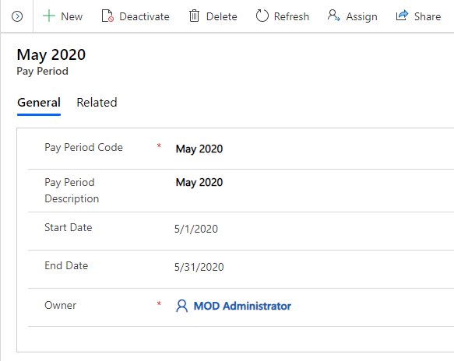Image resolution: width=454 pixels, height=361 pixels.
Task: Click the Deactivate document icon
Action: tap(107, 16)
